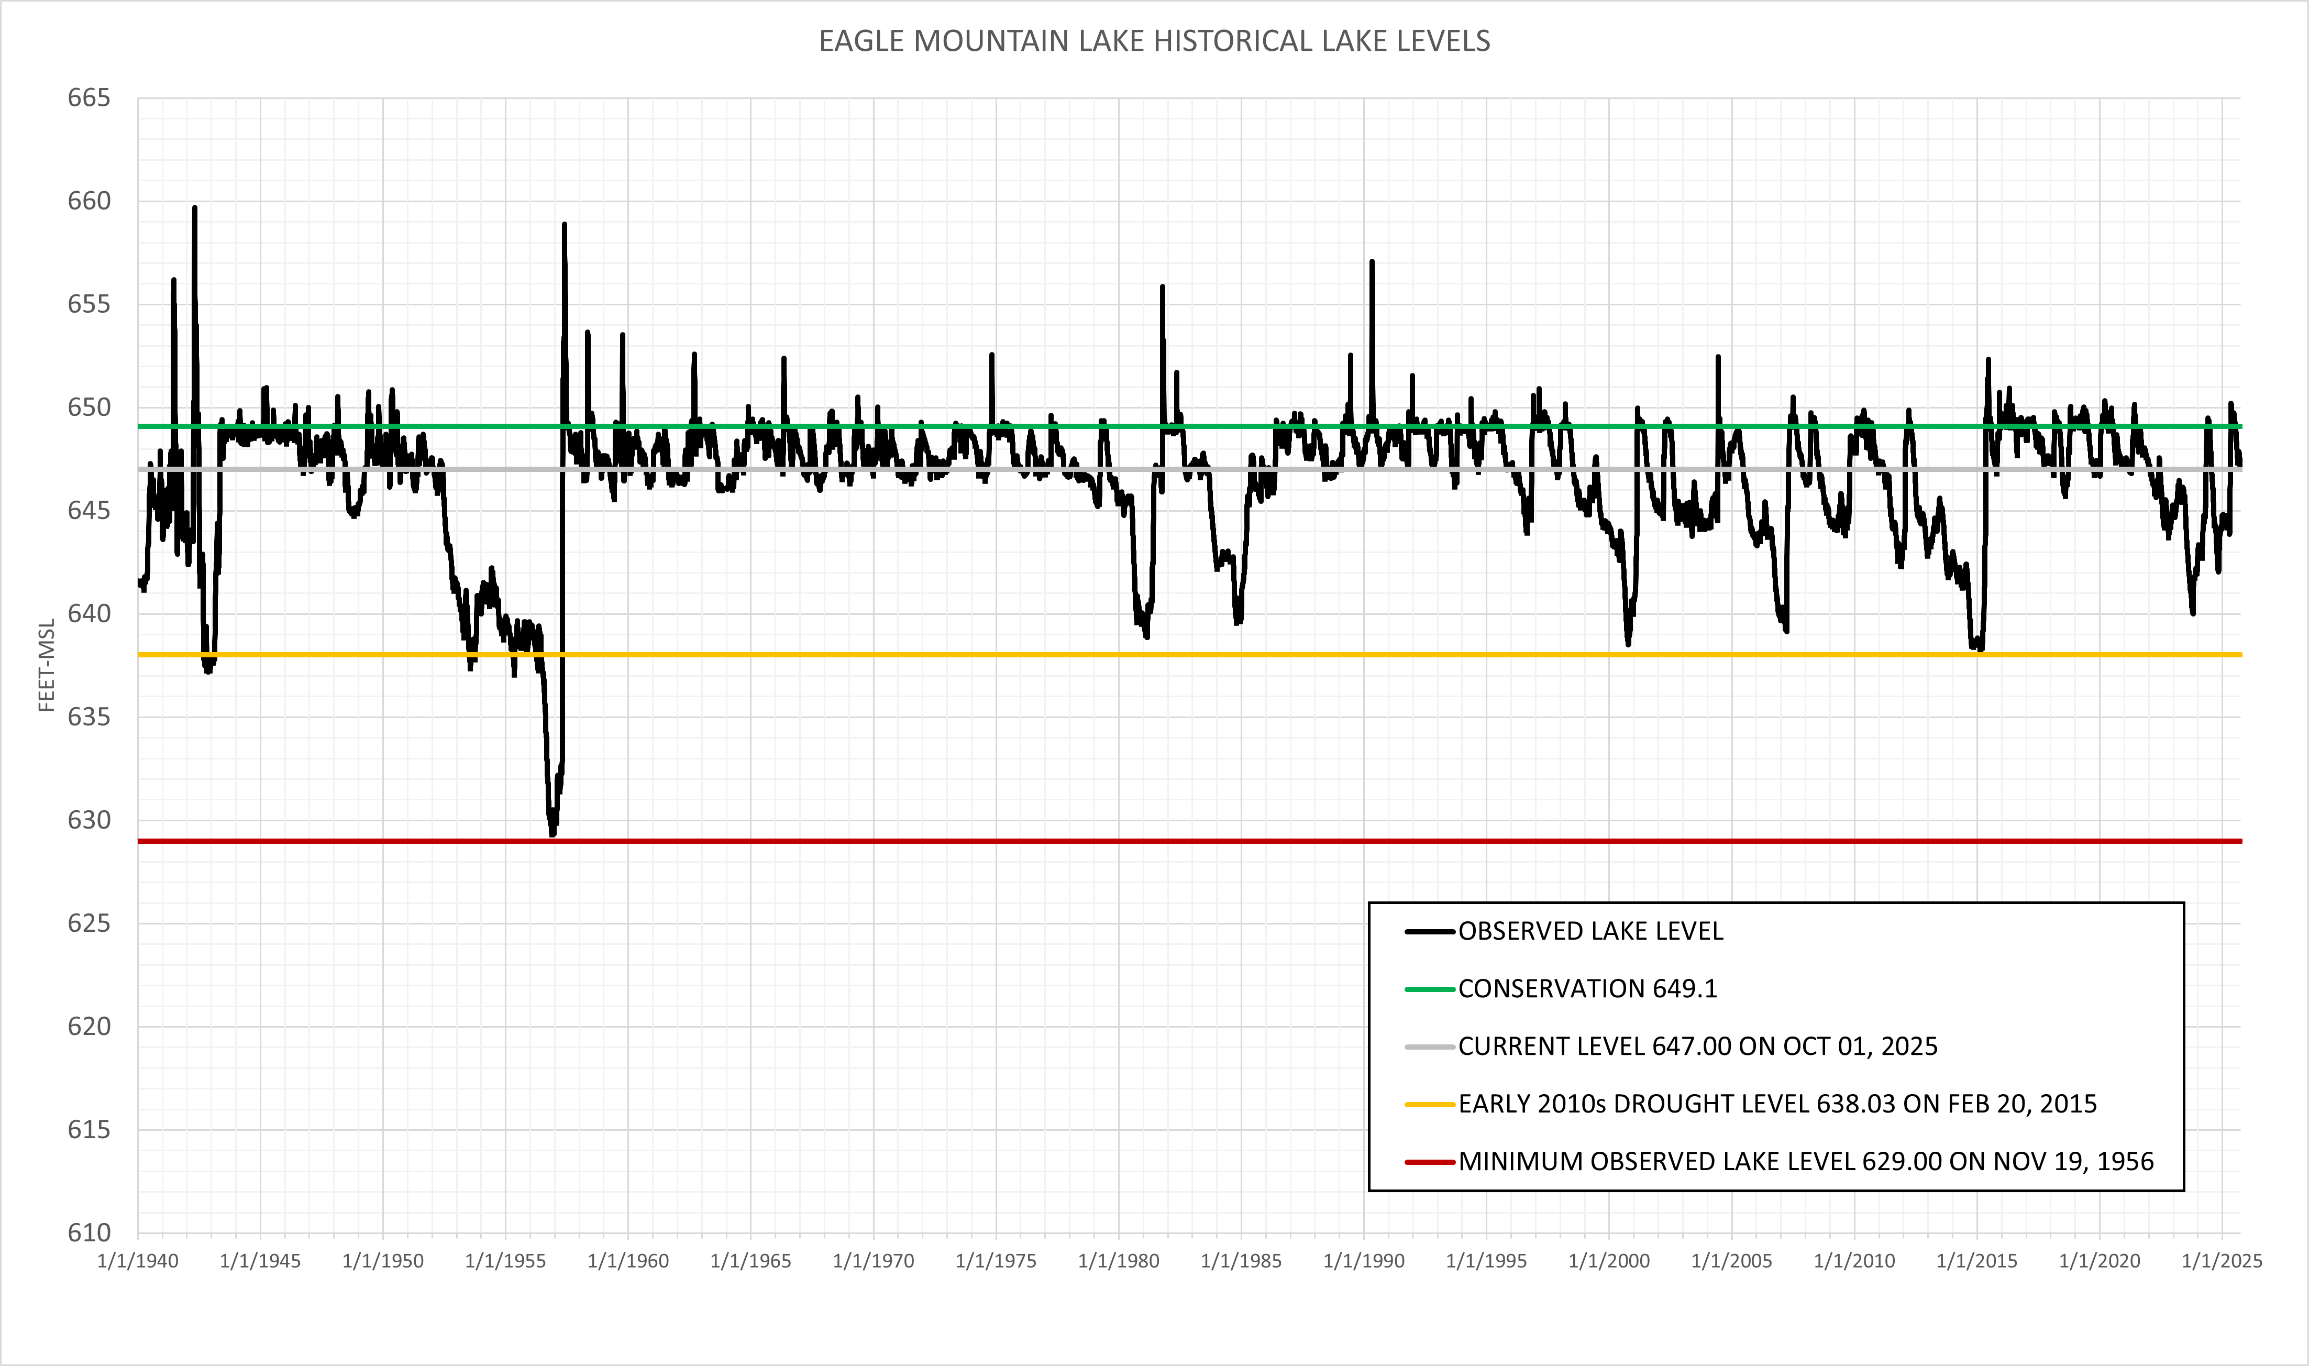The width and height of the screenshot is (2309, 1366).
Task: Select the 2010s drought level legend entry text
Action: coord(1777,1104)
